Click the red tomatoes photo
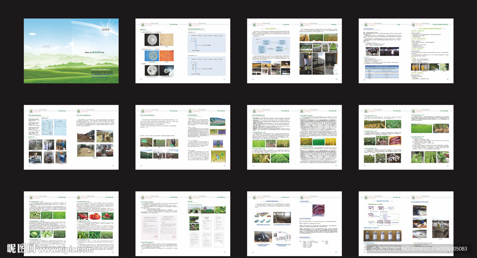The height and width of the screenshot is (258, 477). click(95, 216)
